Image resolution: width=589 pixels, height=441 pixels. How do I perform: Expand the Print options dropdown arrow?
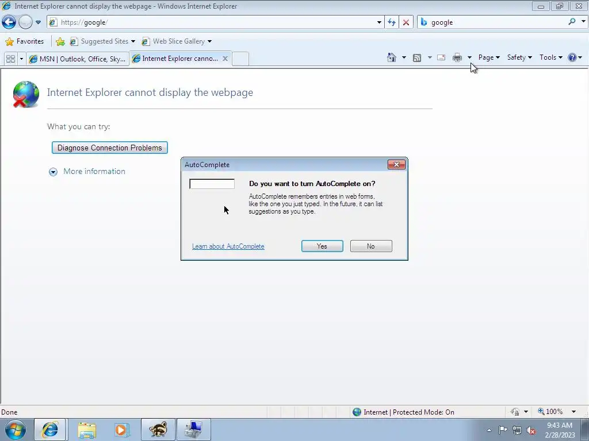[x=469, y=57]
